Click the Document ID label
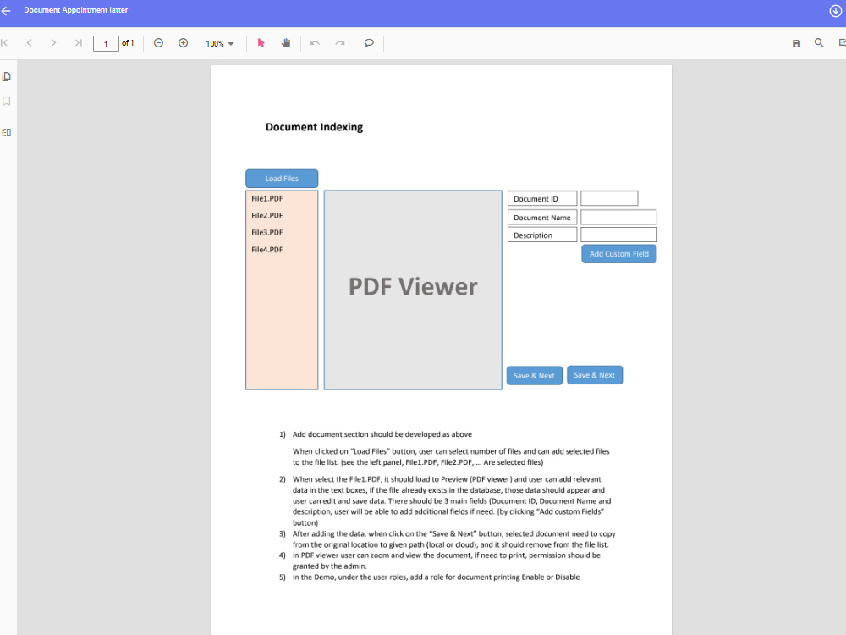The width and height of the screenshot is (846, 635). pyautogui.click(x=542, y=198)
